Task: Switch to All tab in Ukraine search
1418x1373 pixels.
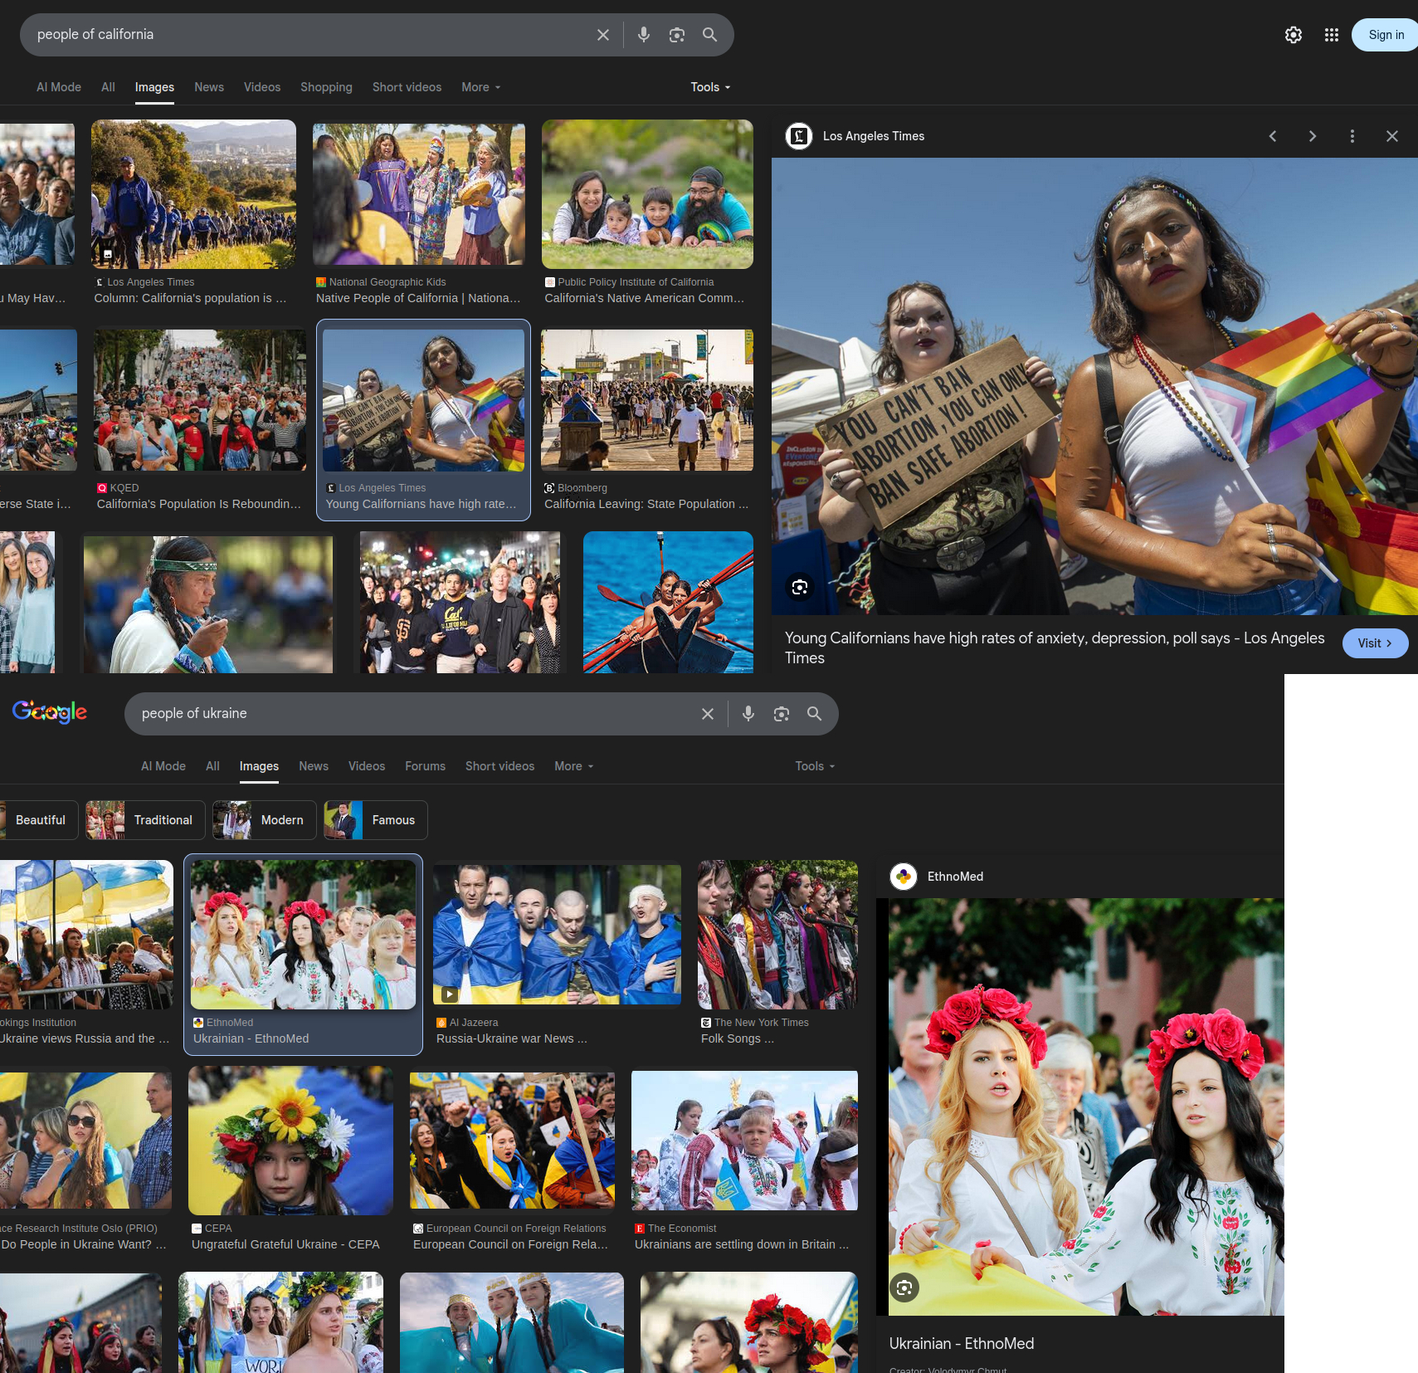Action: tap(212, 766)
